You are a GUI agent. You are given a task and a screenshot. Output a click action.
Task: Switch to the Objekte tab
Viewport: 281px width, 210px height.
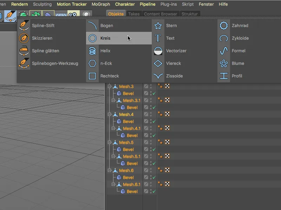(116, 14)
